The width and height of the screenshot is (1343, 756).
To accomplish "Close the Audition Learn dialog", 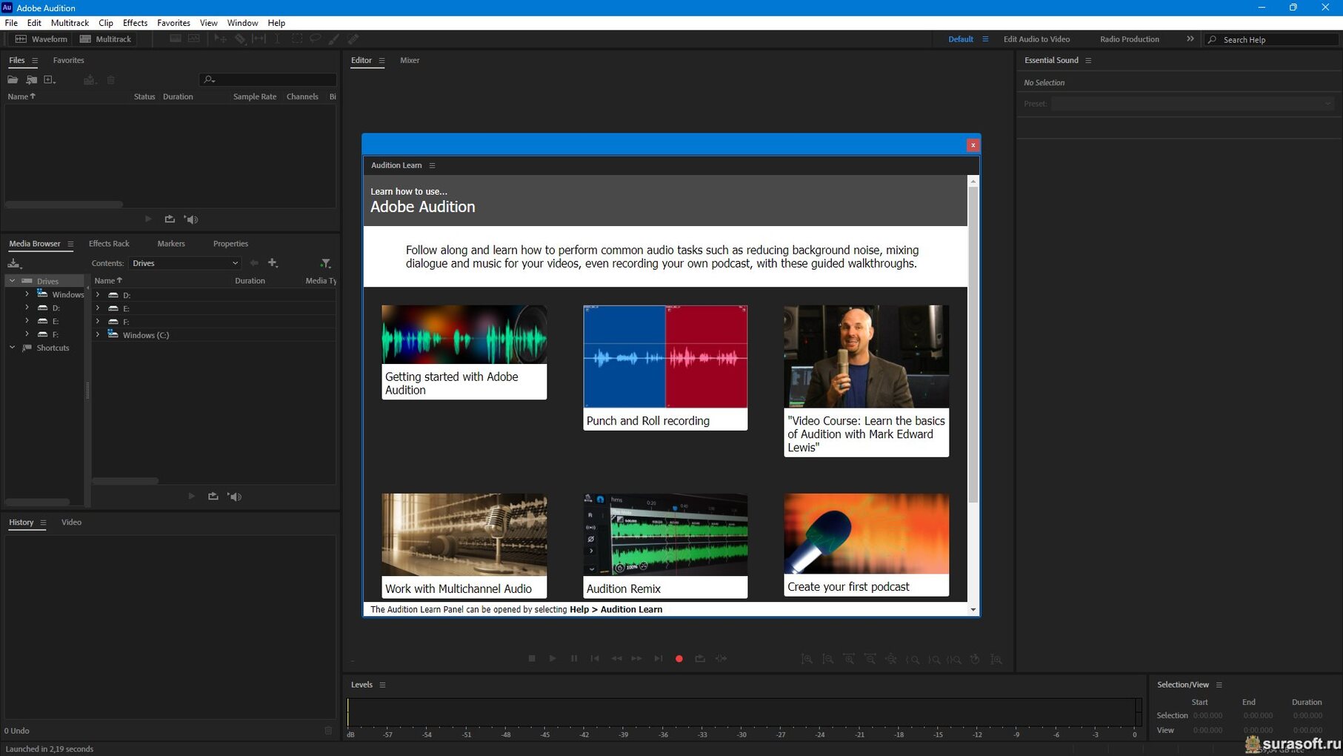I will point(973,145).
